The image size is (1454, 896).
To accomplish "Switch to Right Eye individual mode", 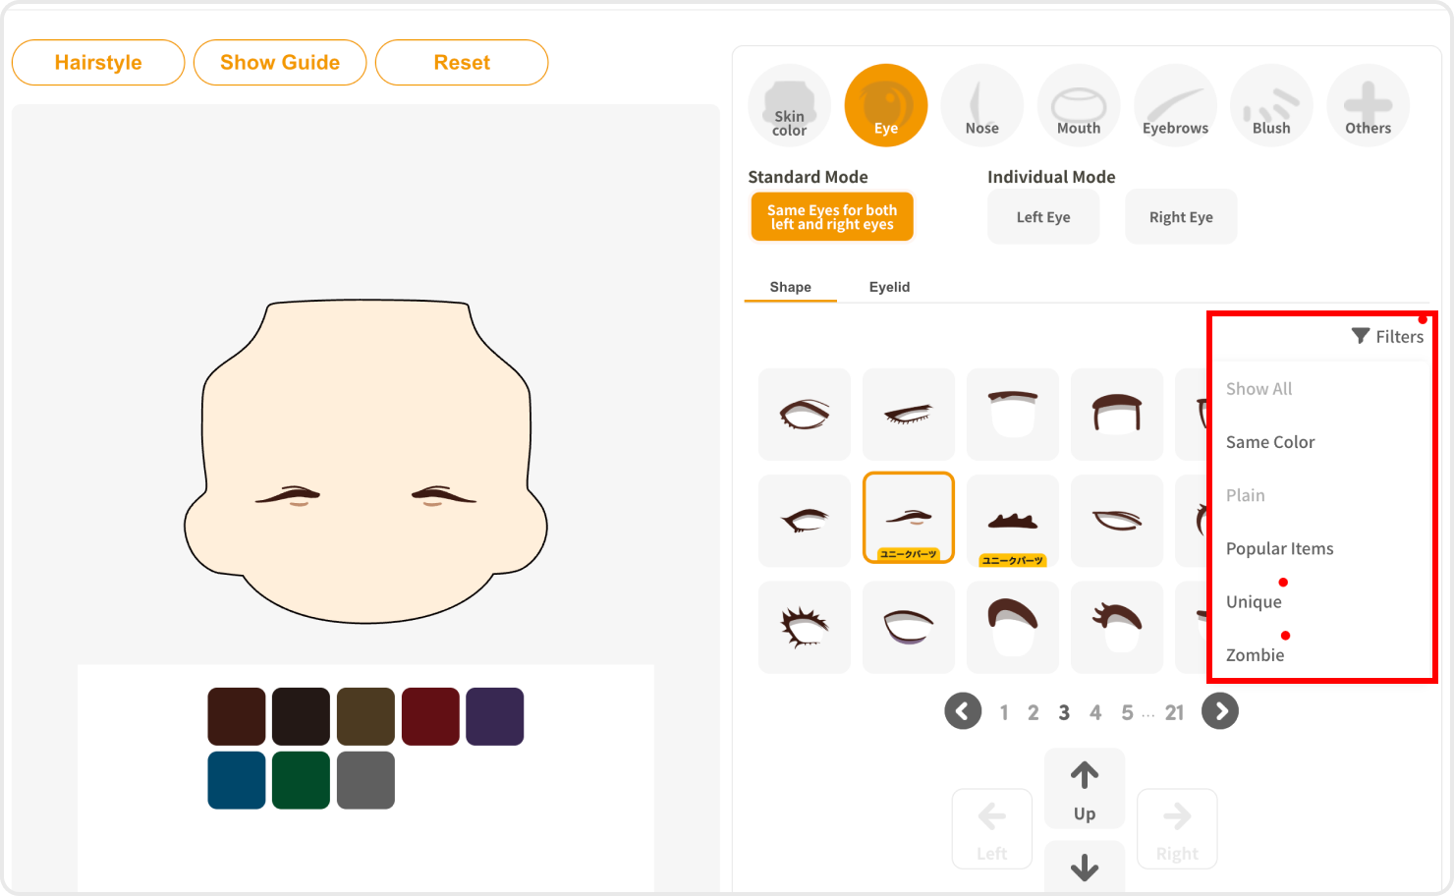I will (1181, 217).
